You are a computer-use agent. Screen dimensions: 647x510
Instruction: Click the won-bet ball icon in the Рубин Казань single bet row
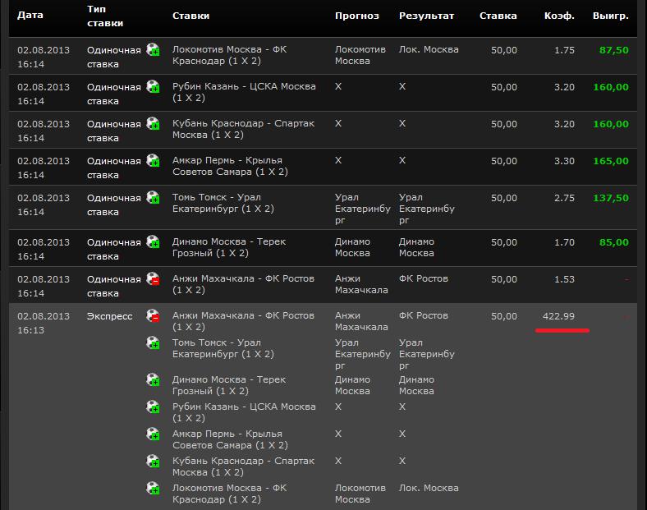click(x=153, y=87)
